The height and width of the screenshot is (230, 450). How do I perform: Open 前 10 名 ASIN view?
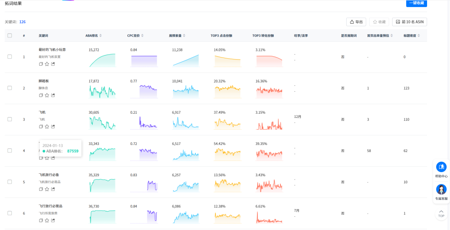tap(409, 22)
